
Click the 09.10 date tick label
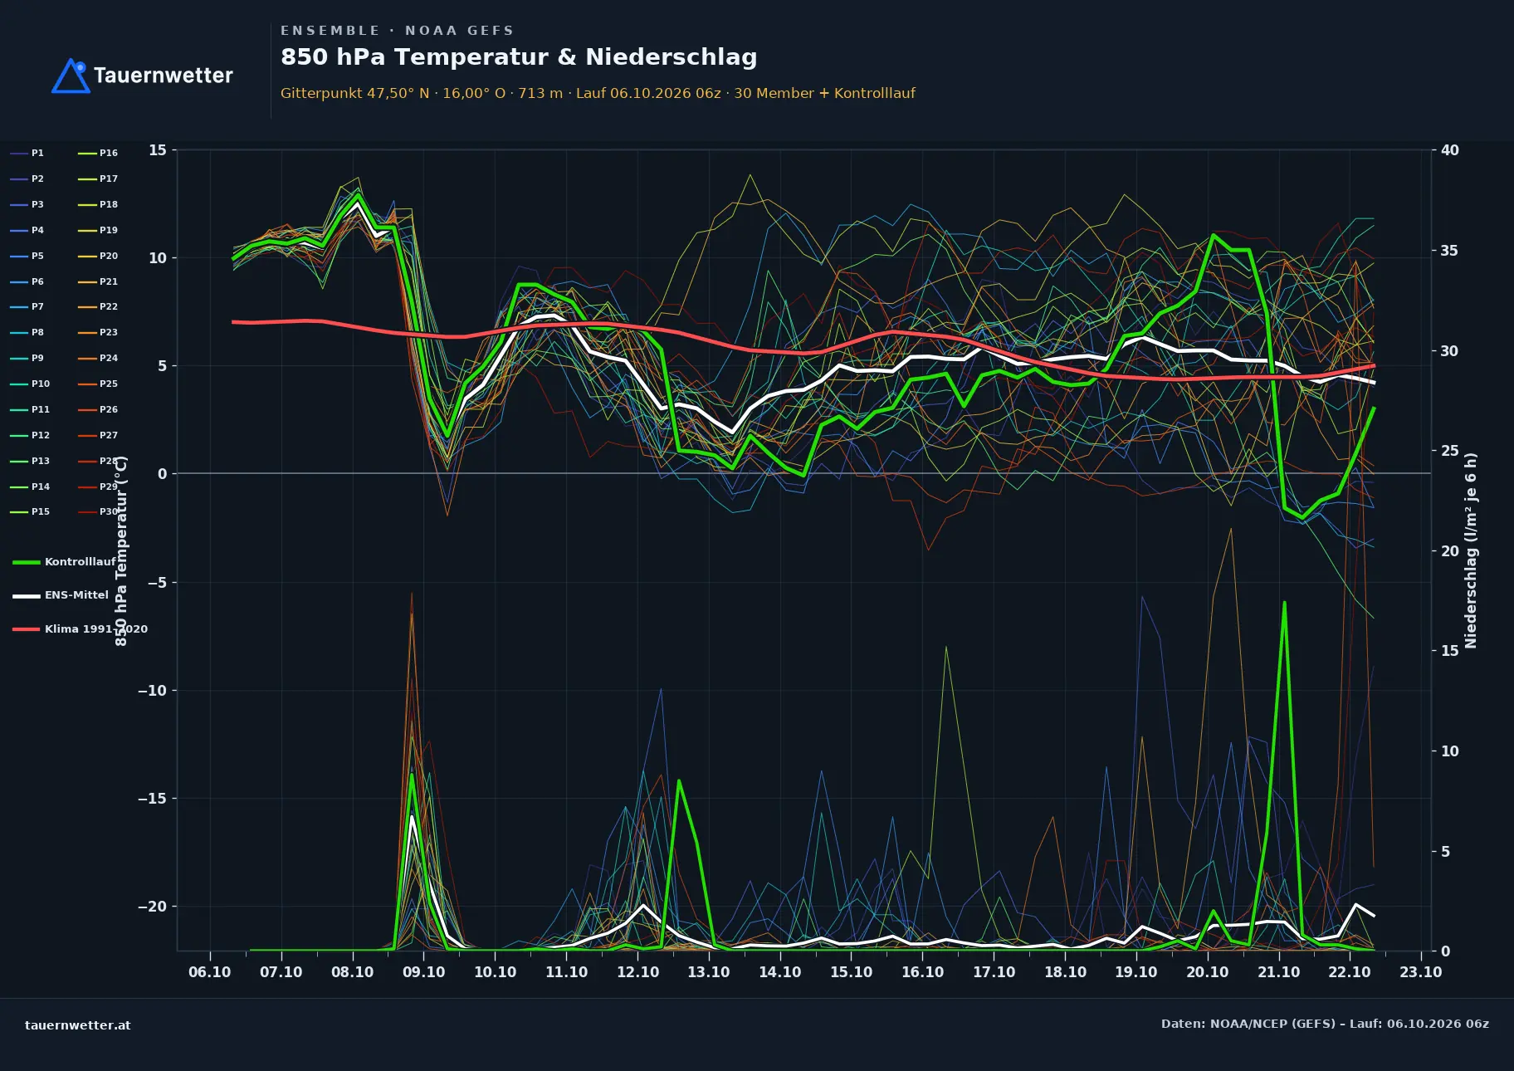coord(424,972)
